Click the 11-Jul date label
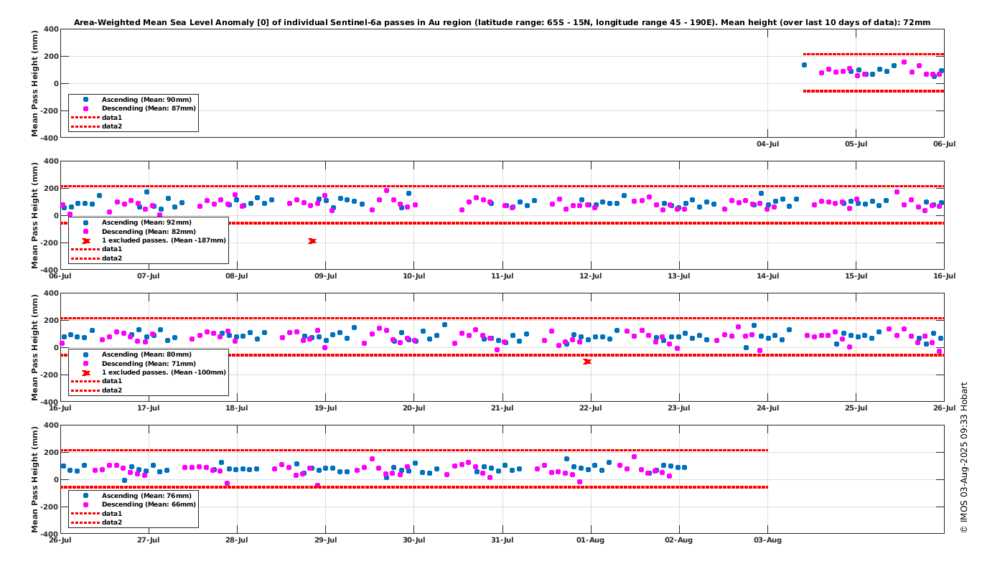 tap(502, 276)
